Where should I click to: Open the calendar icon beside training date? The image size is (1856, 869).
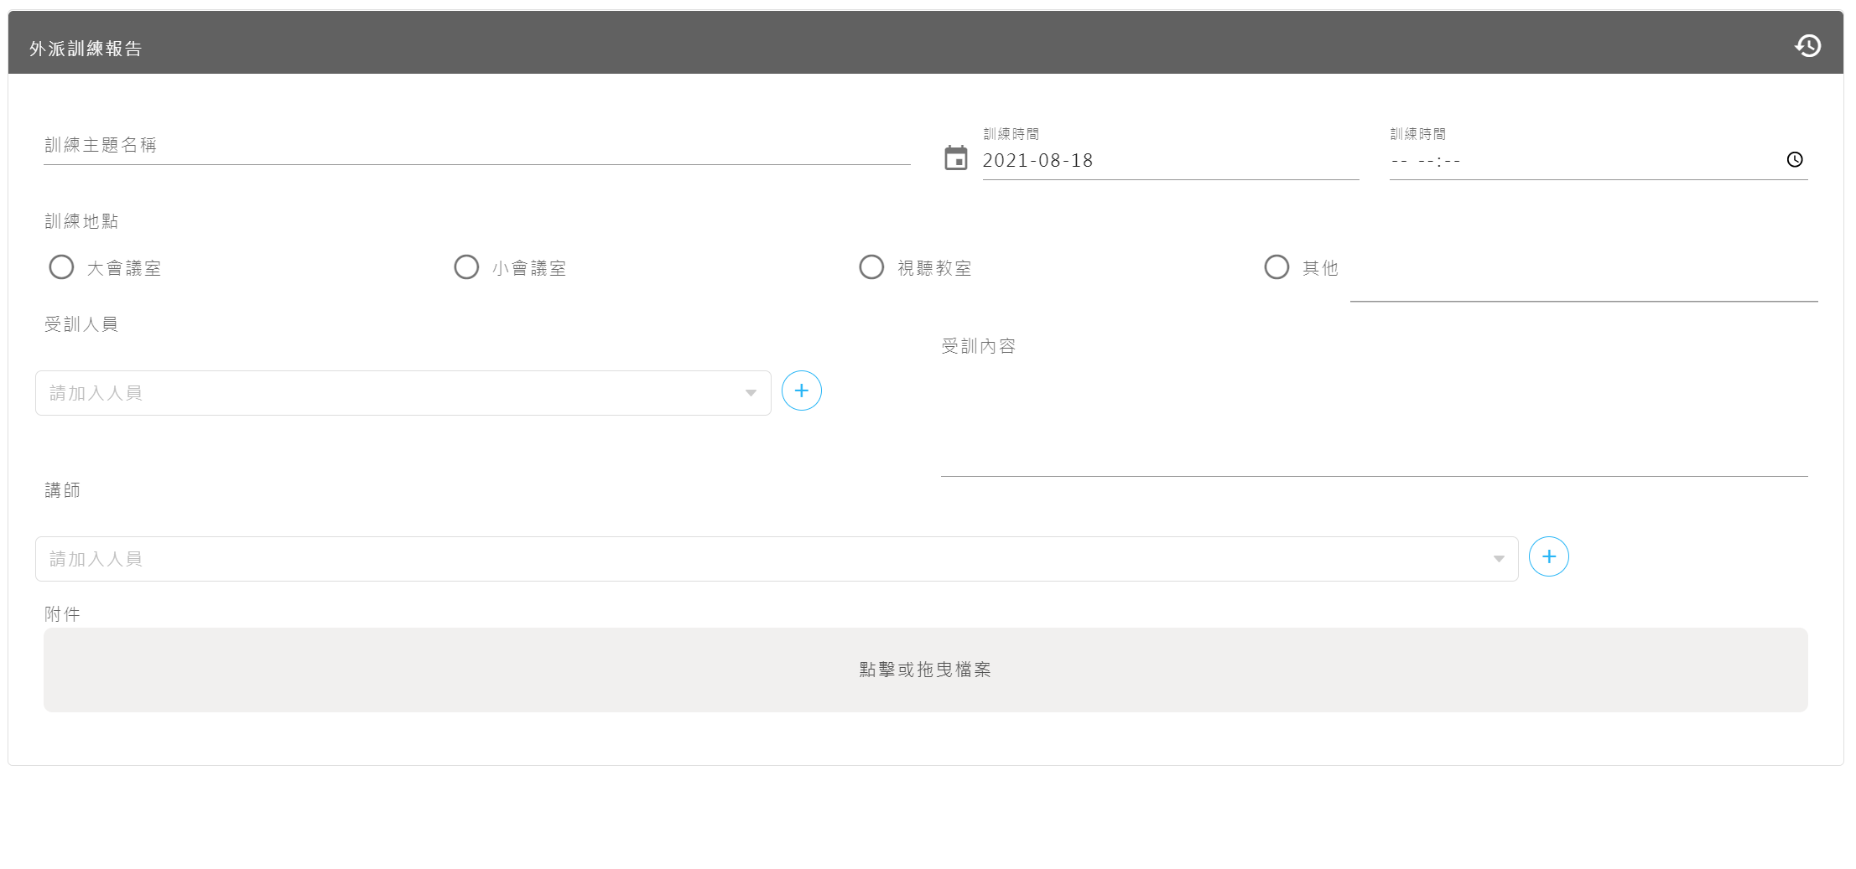[956, 158]
